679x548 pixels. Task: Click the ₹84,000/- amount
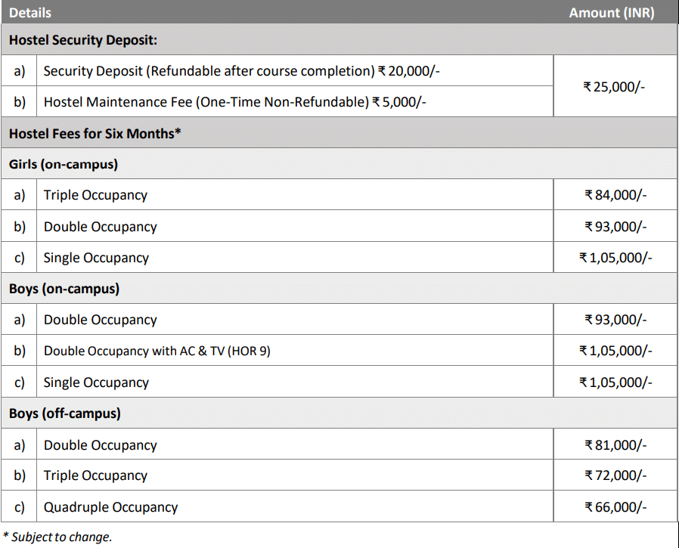615,195
